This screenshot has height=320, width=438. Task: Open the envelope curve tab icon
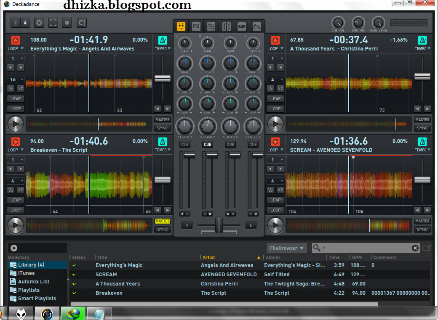(x=257, y=26)
